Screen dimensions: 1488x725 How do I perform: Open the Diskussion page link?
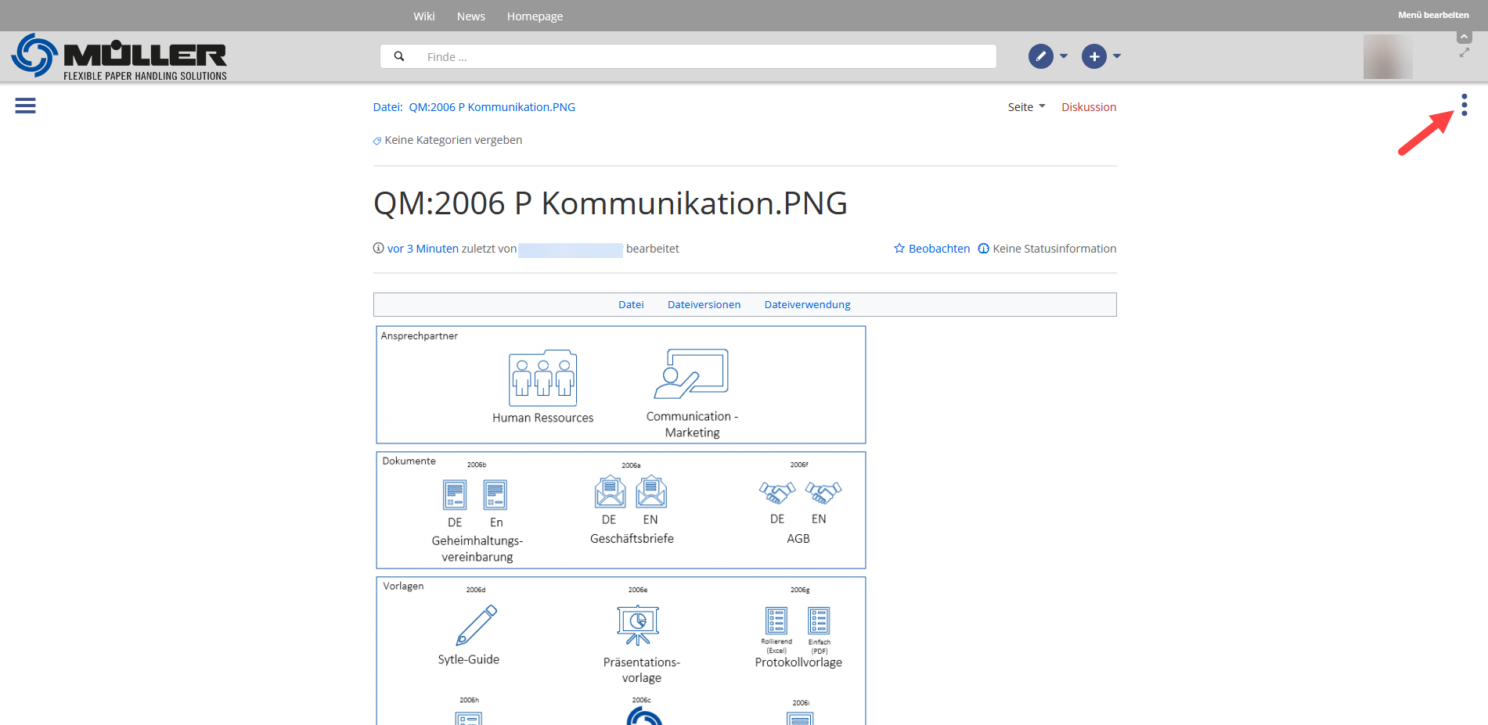click(x=1088, y=107)
